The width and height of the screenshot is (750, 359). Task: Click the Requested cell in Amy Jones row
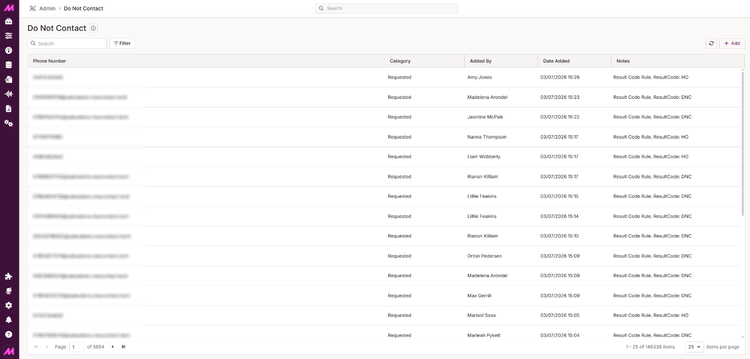[x=400, y=77]
